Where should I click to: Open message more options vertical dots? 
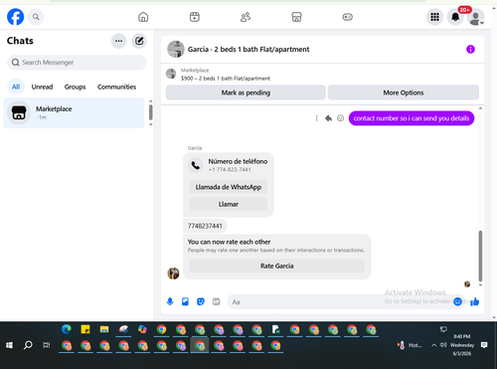click(316, 118)
